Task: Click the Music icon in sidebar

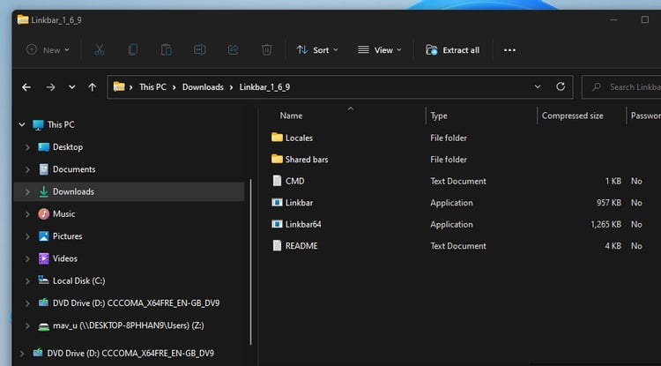Action: pyautogui.click(x=44, y=213)
